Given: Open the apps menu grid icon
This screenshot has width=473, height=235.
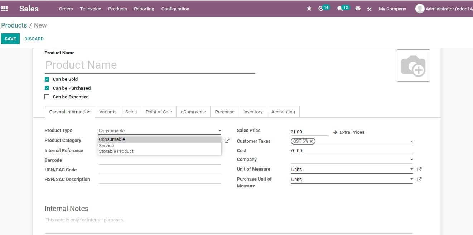Looking at the screenshot, I should pos(5,9).
